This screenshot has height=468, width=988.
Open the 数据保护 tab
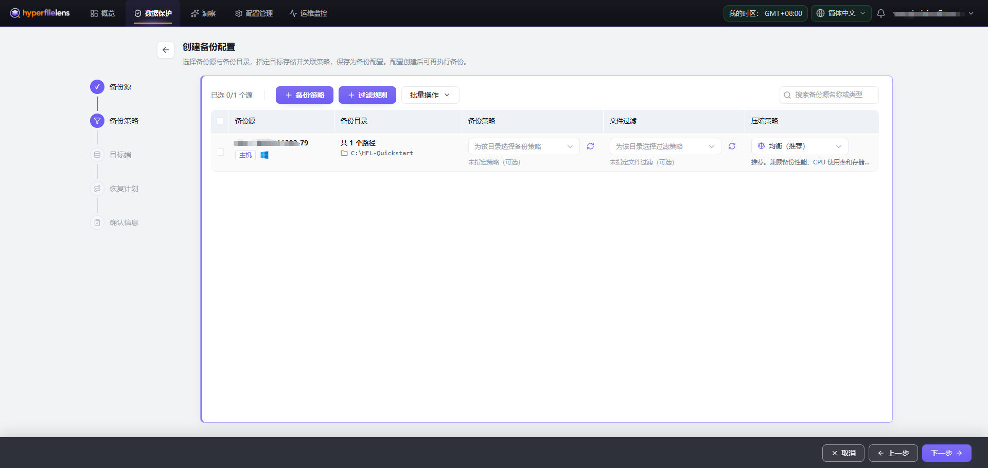point(153,13)
